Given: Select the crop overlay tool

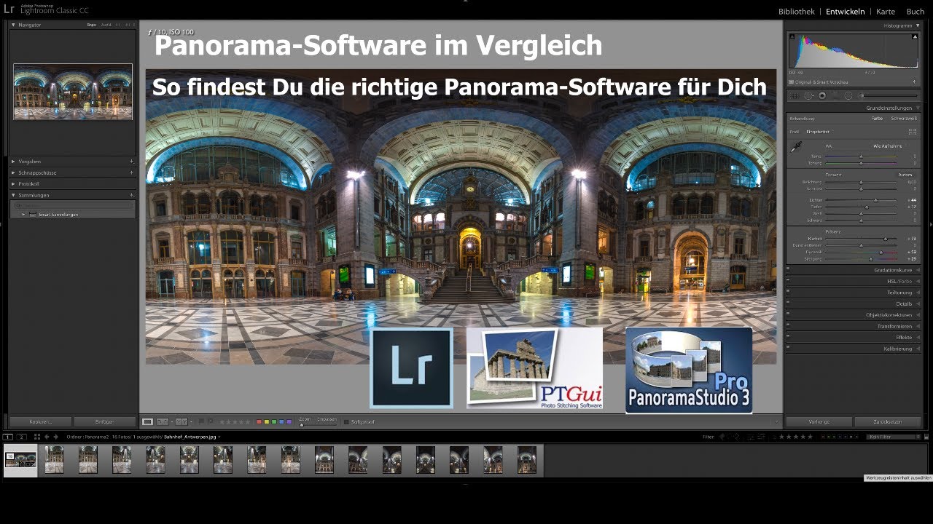Looking at the screenshot, I should click(x=795, y=96).
